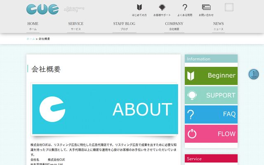
Task: Click the 会社名 株式会社CUE row
Action: (48, 160)
